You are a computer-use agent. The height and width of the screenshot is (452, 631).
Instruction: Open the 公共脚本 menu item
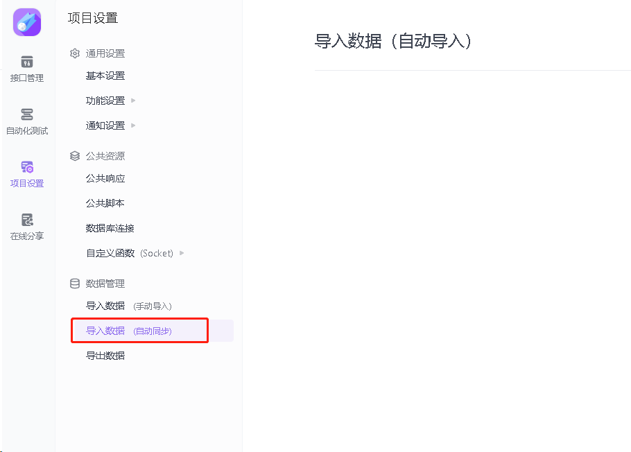point(105,203)
